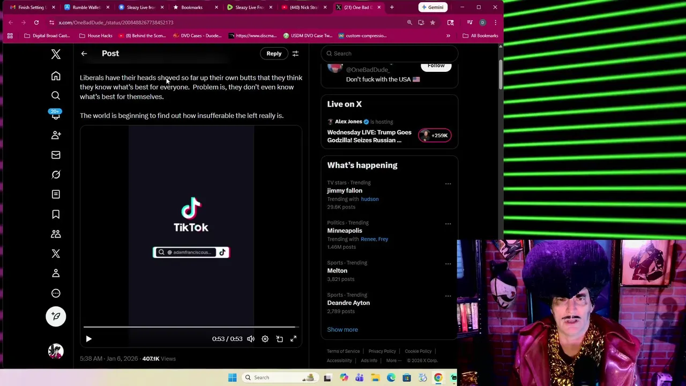The height and width of the screenshot is (386, 686).
Task: Open account avatar at sidebar bottom
Action: (56, 351)
